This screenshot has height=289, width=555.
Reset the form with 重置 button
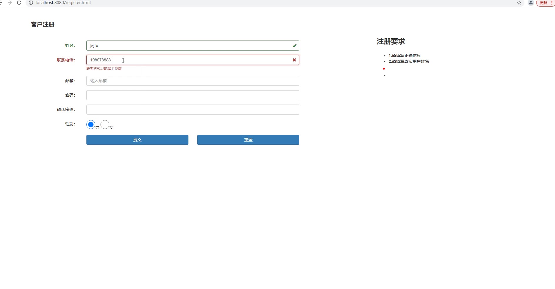click(248, 140)
